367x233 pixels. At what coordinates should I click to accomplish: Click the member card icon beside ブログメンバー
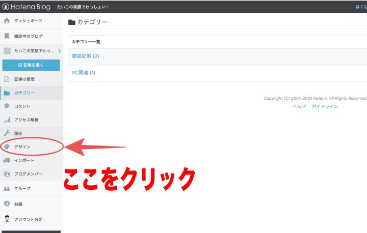[7, 174]
